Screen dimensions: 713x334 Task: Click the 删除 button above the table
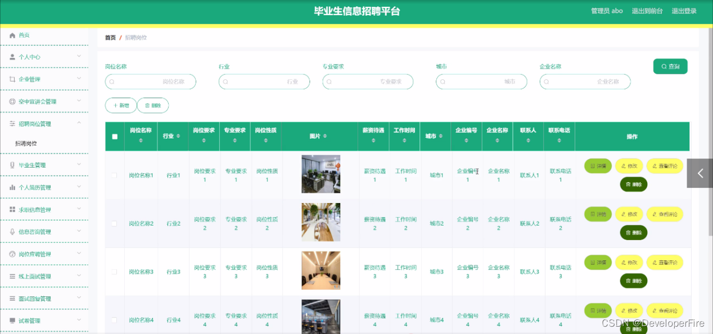coord(153,105)
